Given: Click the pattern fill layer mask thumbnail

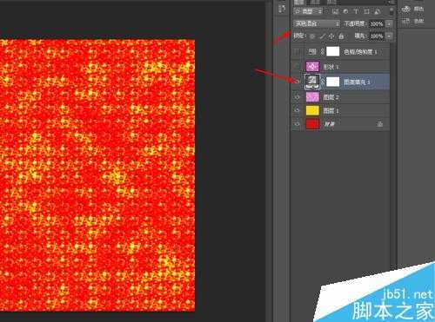Looking at the screenshot, I should click(332, 82).
